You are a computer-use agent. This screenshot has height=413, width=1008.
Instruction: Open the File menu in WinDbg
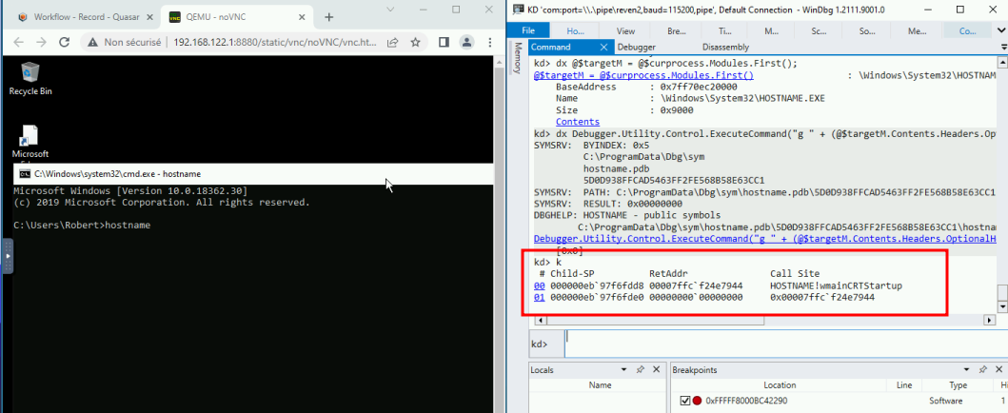pyautogui.click(x=527, y=30)
